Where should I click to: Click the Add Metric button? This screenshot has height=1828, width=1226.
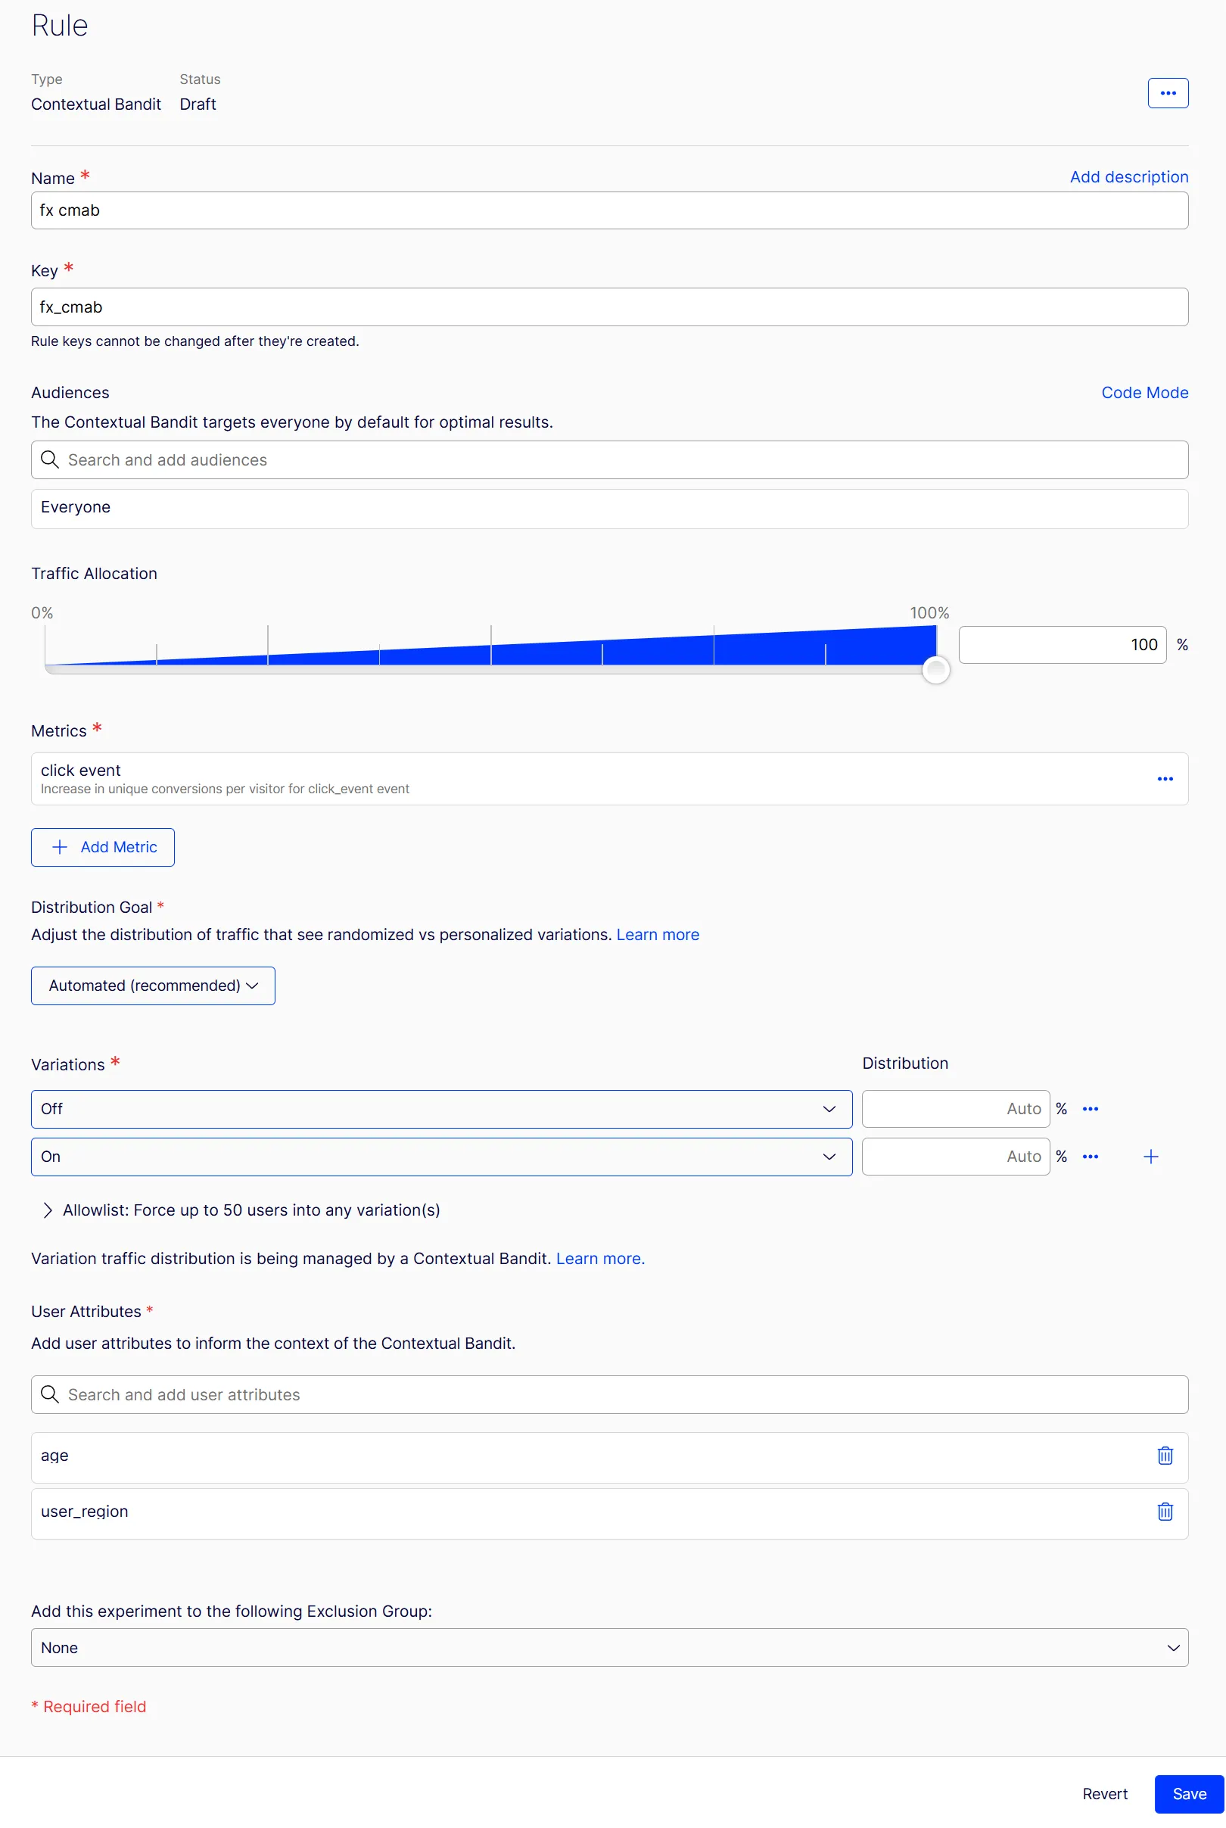[x=102, y=847]
